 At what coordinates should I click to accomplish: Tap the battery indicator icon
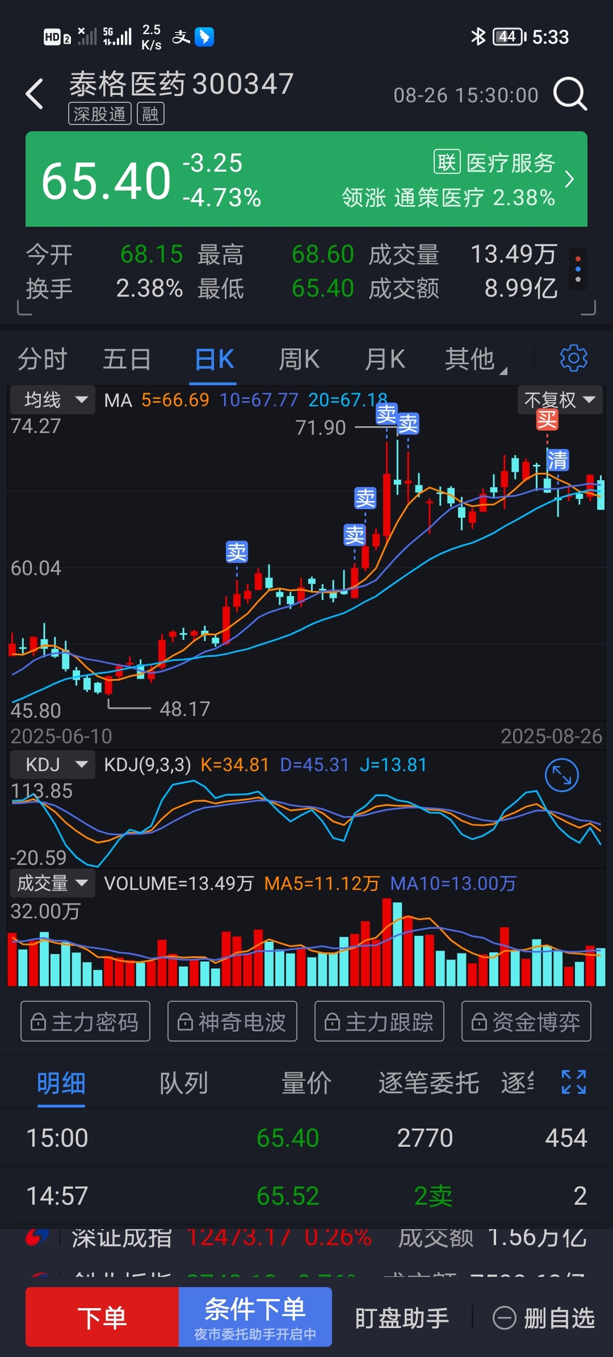[x=509, y=37]
